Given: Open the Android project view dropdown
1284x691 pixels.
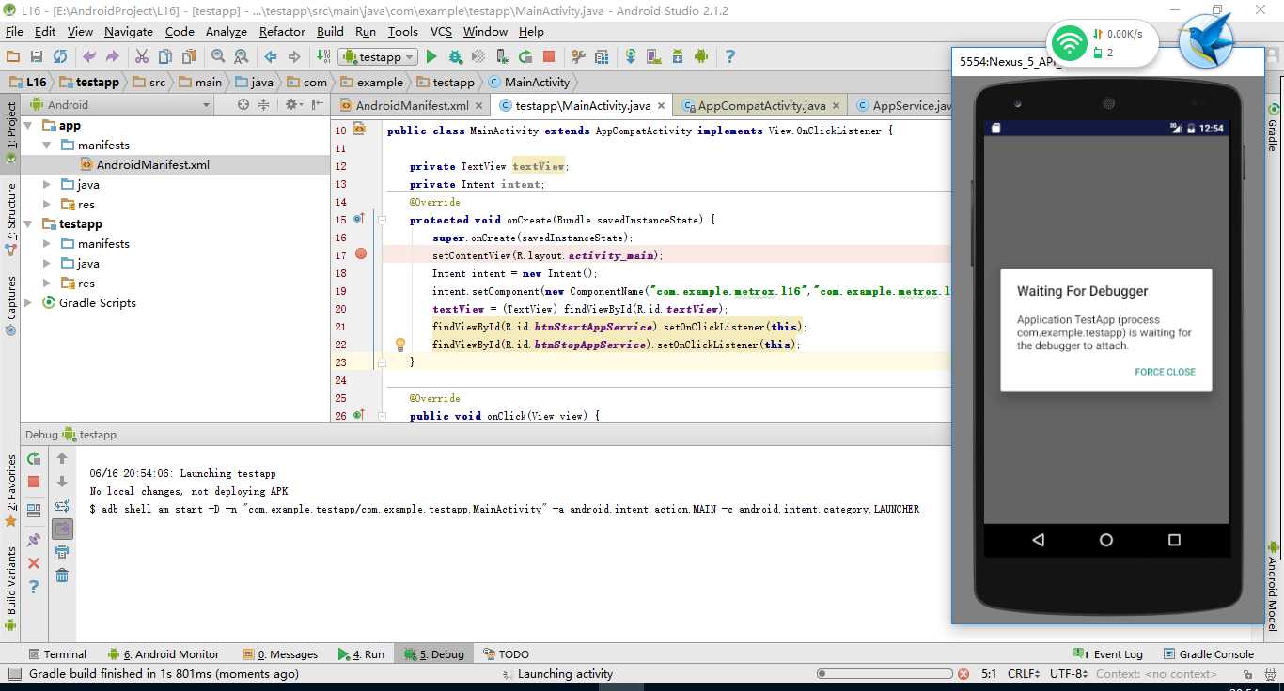Looking at the screenshot, I should pos(119,104).
